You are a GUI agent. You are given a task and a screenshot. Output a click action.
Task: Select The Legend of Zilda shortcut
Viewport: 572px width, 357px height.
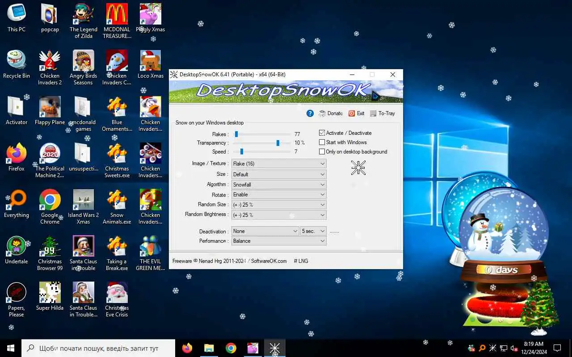[x=84, y=21]
